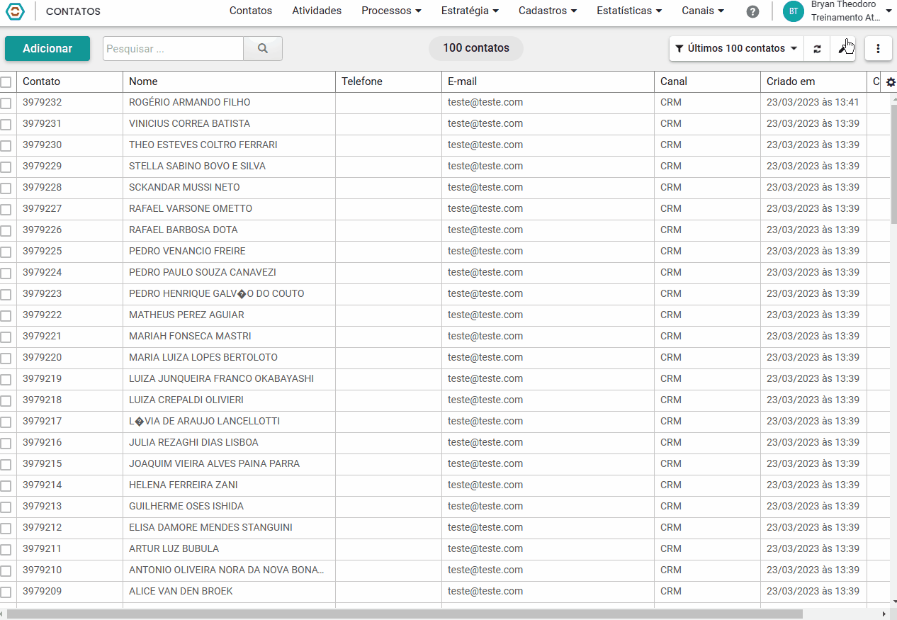
Task: Tick checkbox for RAFAEL BARBOSA DOTA
Action: point(6,231)
